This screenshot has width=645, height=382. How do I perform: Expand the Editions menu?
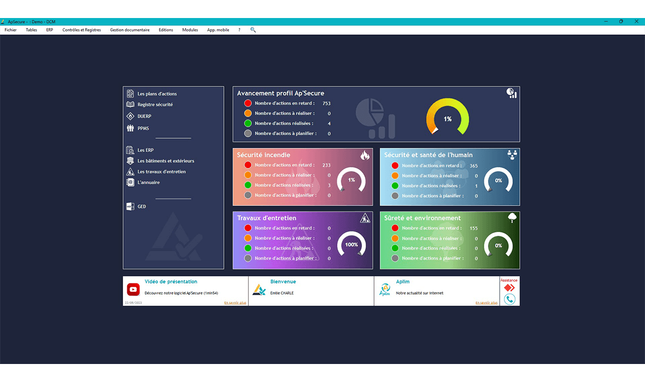click(165, 30)
